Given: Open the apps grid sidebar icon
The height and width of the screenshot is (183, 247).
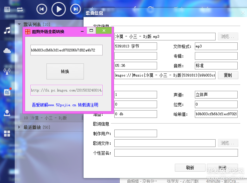Looking at the screenshot, I should (7, 134).
